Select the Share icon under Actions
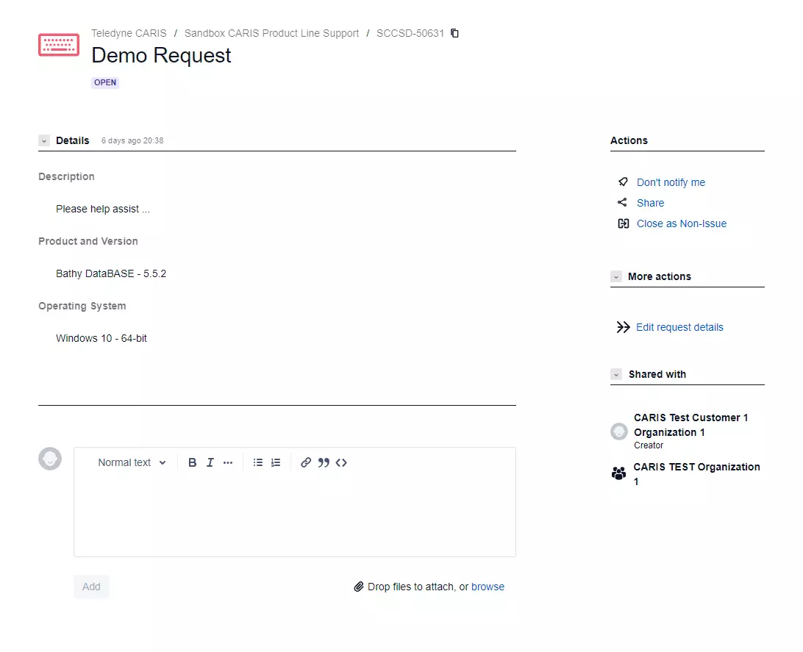The image size is (803, 652). tap(623, 203)
